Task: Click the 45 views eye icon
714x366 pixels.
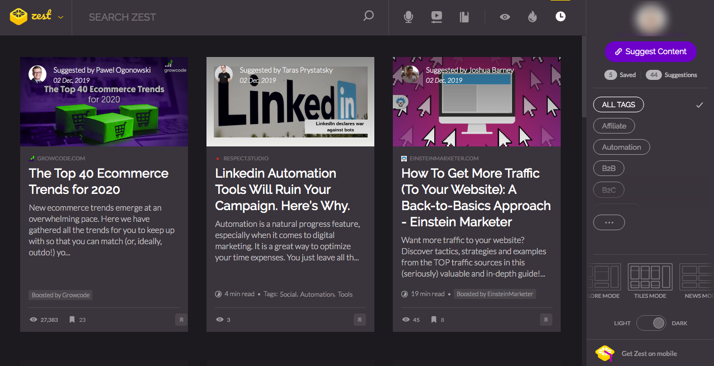Action: [x=406, y=320]
